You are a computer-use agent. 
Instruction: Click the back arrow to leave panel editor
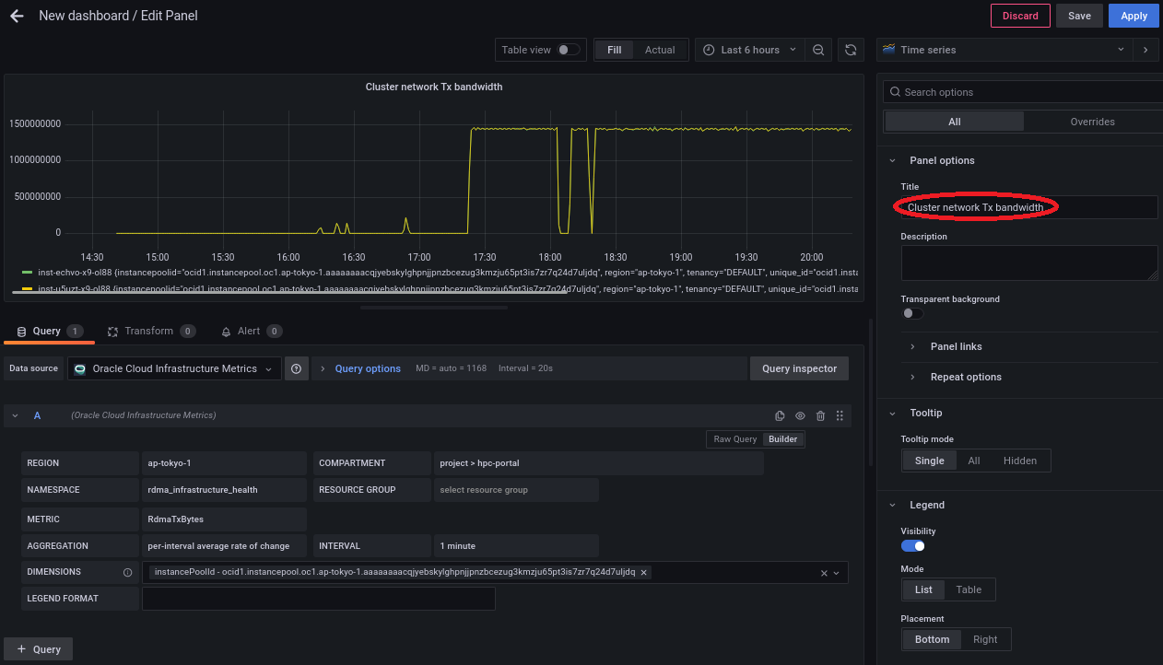[17, 16]
